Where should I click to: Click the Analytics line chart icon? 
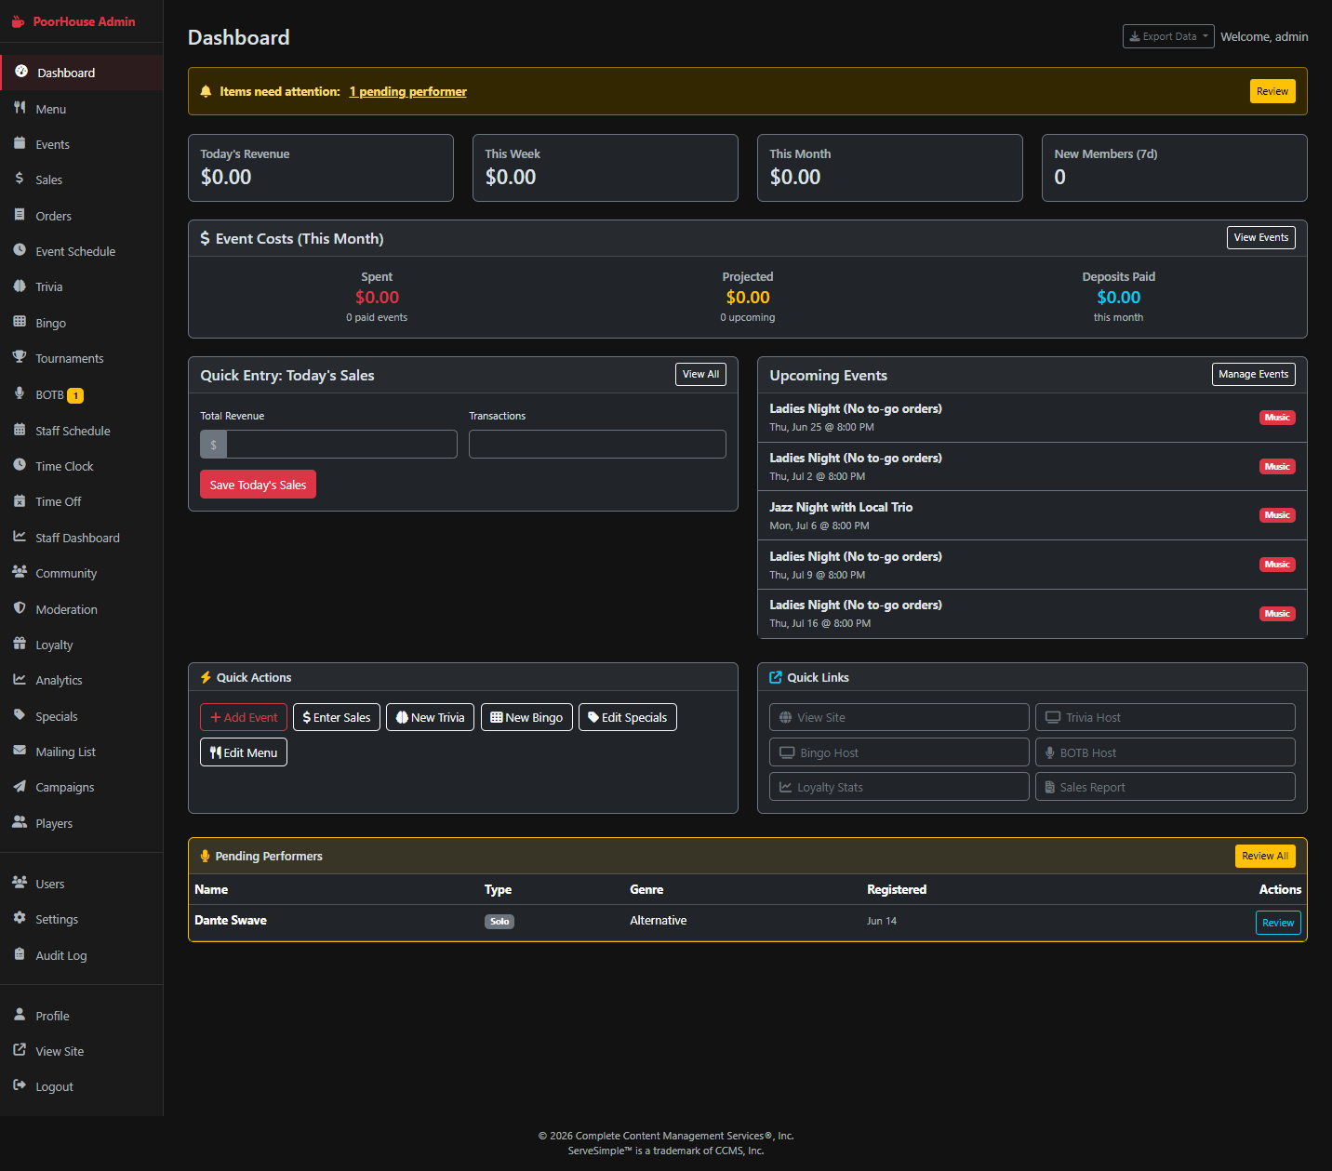[20, 679]
